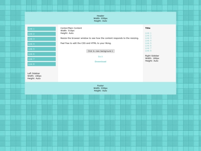Open Link 2 in left sidebar
This screenshot has width=201, height=151.
tap(42, 34)
